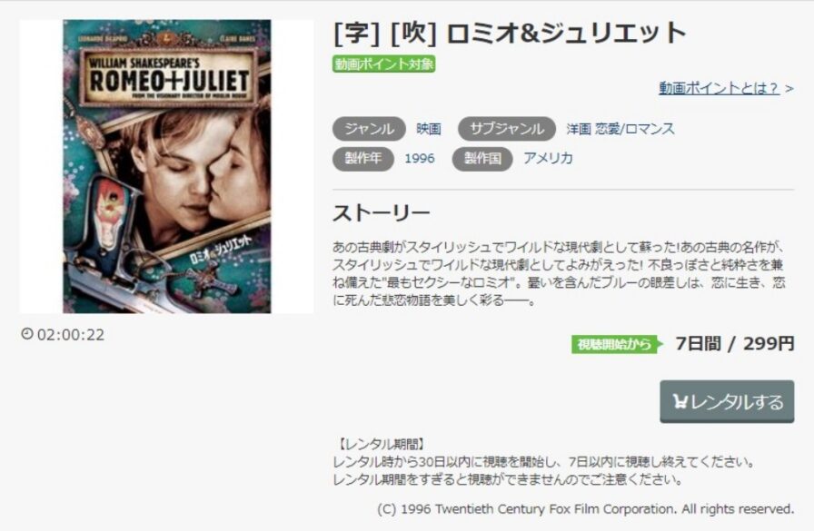Click the 製作国 label pill
The image size is (814, 531).
482,158
